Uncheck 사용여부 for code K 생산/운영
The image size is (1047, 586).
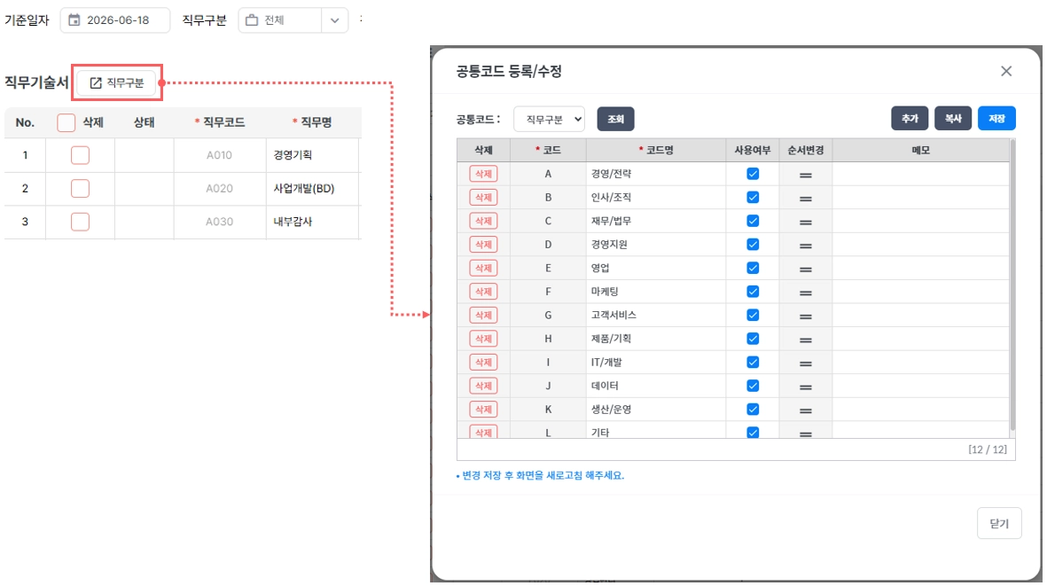point(753,409)
